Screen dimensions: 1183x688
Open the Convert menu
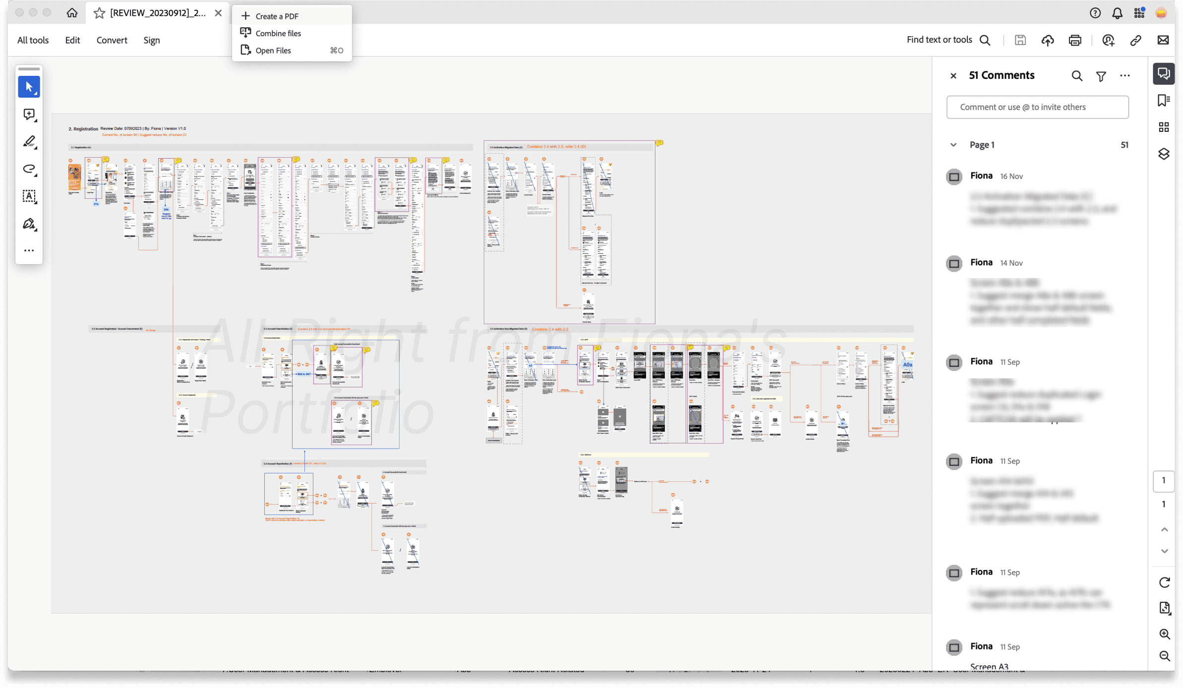[x=112, y=40]
